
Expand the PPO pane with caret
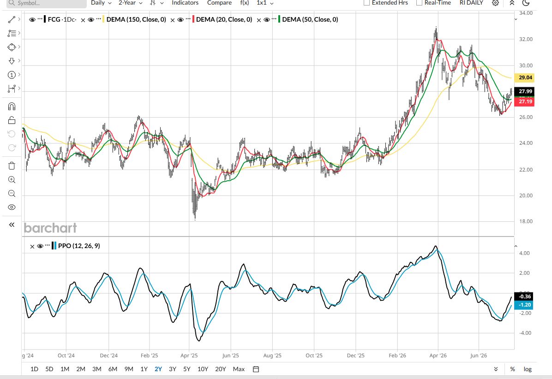[516, 246]
